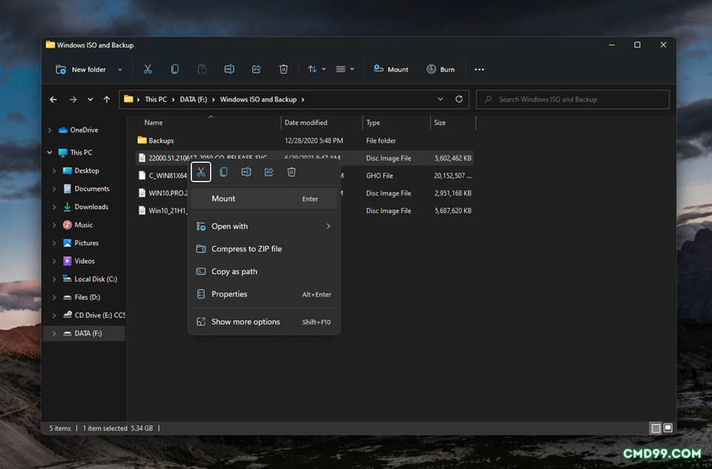
Task: Choose Show more options
Action: [264, 322]
